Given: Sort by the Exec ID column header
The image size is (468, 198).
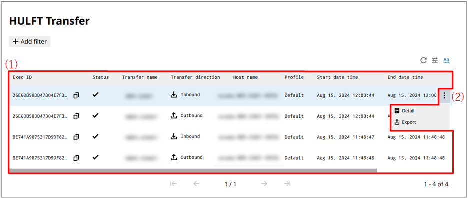Looking at the screenshot, I should point(22,77).
